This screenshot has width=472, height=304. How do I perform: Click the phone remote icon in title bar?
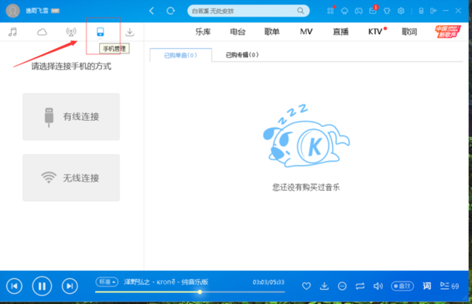click(x=421, y=11)
